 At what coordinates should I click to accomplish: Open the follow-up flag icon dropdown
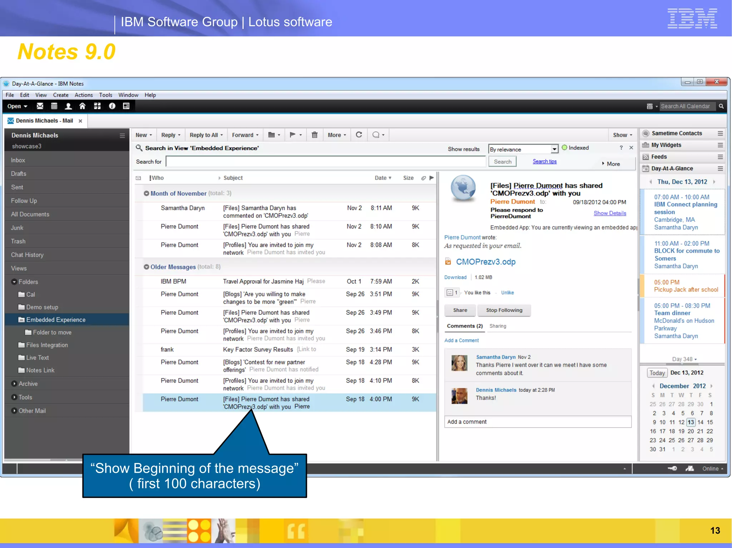[x=295, y=135]
